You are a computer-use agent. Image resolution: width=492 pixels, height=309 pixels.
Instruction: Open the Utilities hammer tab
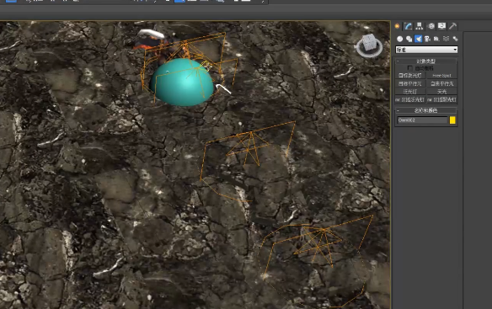point(452,26)
